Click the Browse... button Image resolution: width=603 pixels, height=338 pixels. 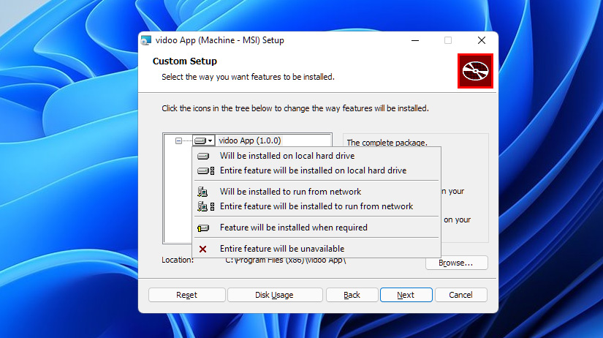(457, 263)
